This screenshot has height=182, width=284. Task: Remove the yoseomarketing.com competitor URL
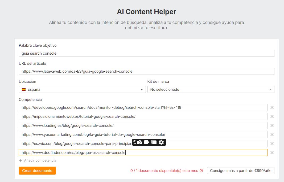[x=272, y=134]
